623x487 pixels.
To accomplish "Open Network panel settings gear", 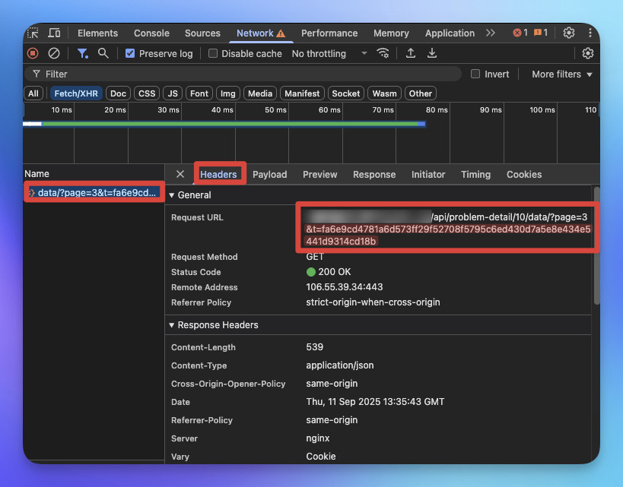I will tap(588, 53).
